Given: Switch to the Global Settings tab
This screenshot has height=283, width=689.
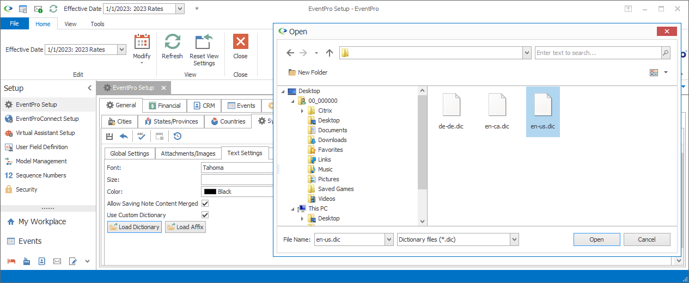Looking at the screenshot, I should tap(130, 153).
